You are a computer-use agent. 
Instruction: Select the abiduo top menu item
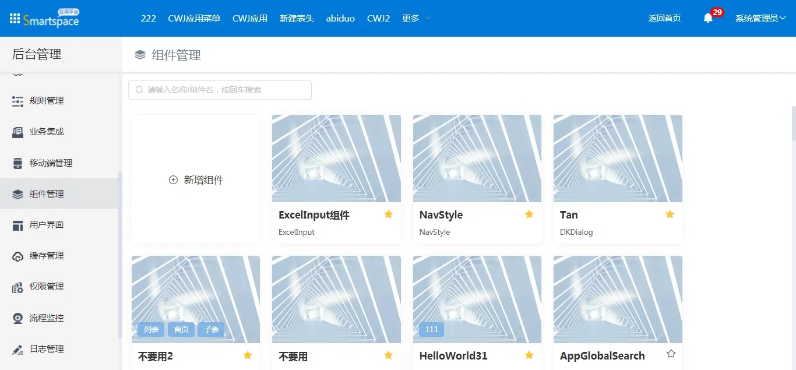(340, 18)
